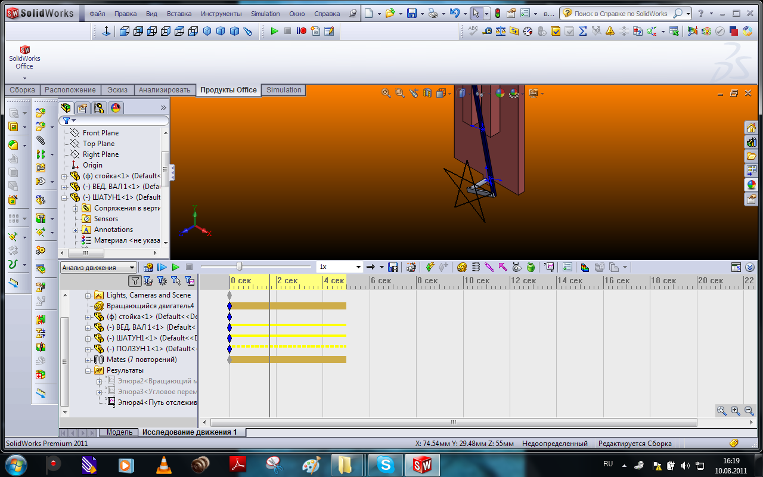Switch to the Модель bottom tab
Image resolution: width=763 pixels, height=477 pixels.
coord(119,432)
